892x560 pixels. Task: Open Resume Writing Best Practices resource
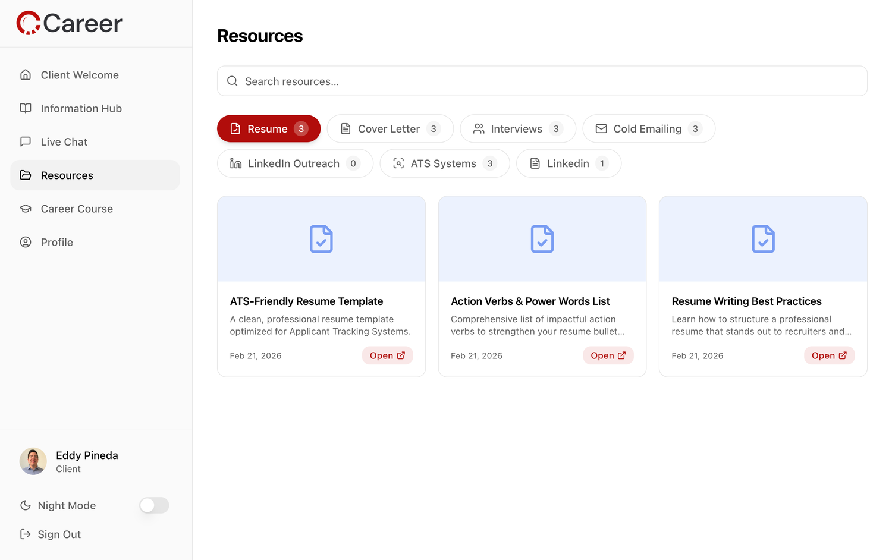[829, 355]
